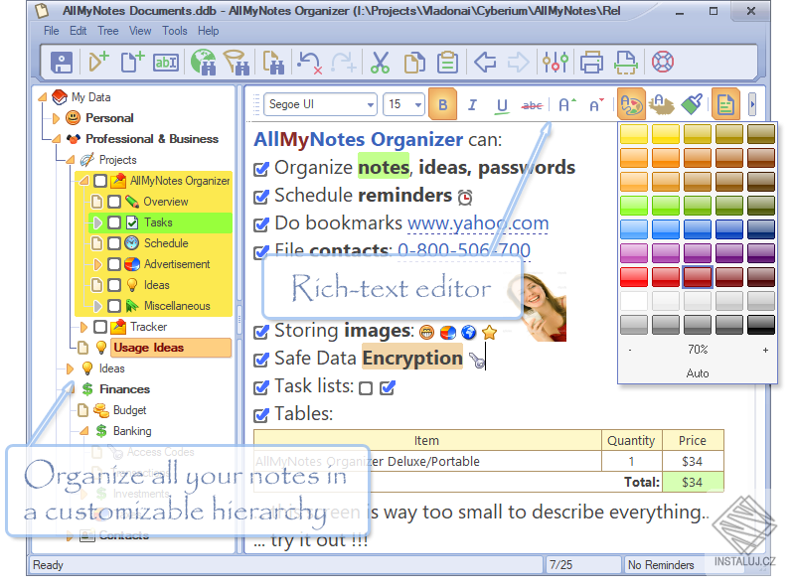Open the Help menu
Screen dimensions: 795x588
coord(209,31)
